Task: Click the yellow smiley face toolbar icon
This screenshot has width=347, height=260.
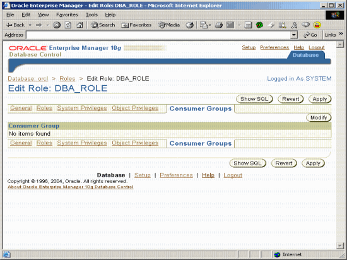Action: point(317,25)
